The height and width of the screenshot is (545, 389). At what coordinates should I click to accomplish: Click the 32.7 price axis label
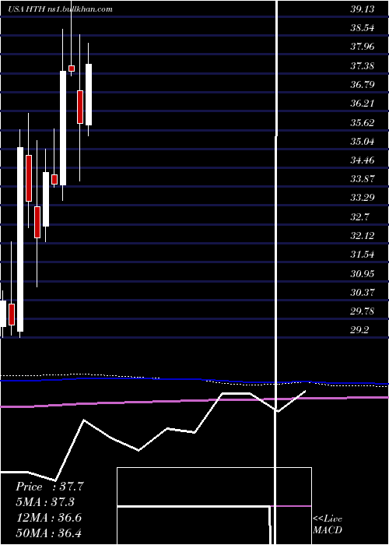(359, 217)
